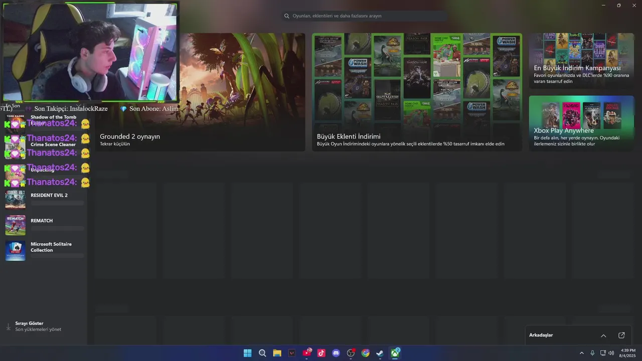Viewport: 642px width, 361px height.
Task: Click the network tray icon
Action: coord(603,353)
